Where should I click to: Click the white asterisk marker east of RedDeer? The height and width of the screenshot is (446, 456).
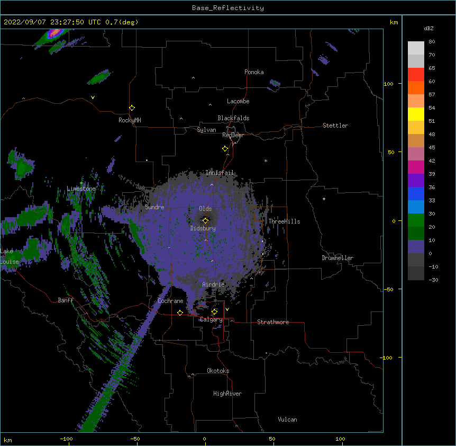[266, 160]
